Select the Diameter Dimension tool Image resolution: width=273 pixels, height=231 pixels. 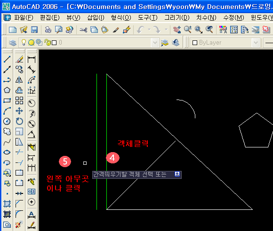pyautogui.click(x=32, y=124)
